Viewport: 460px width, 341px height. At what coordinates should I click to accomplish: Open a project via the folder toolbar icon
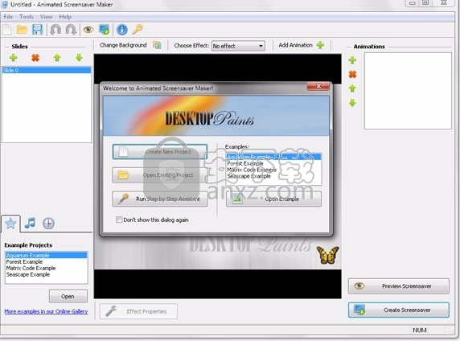click(x=22, y=30)
